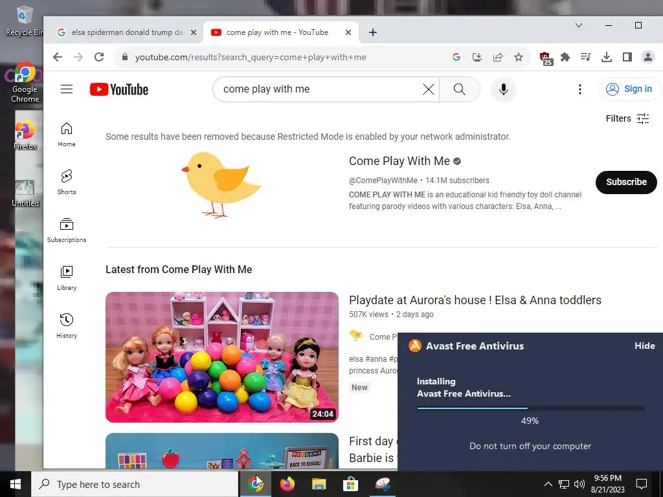This screenshot has width=663, height=497.
Task: Open Playdate at Aurora's house video title
Action: point(475,300)
